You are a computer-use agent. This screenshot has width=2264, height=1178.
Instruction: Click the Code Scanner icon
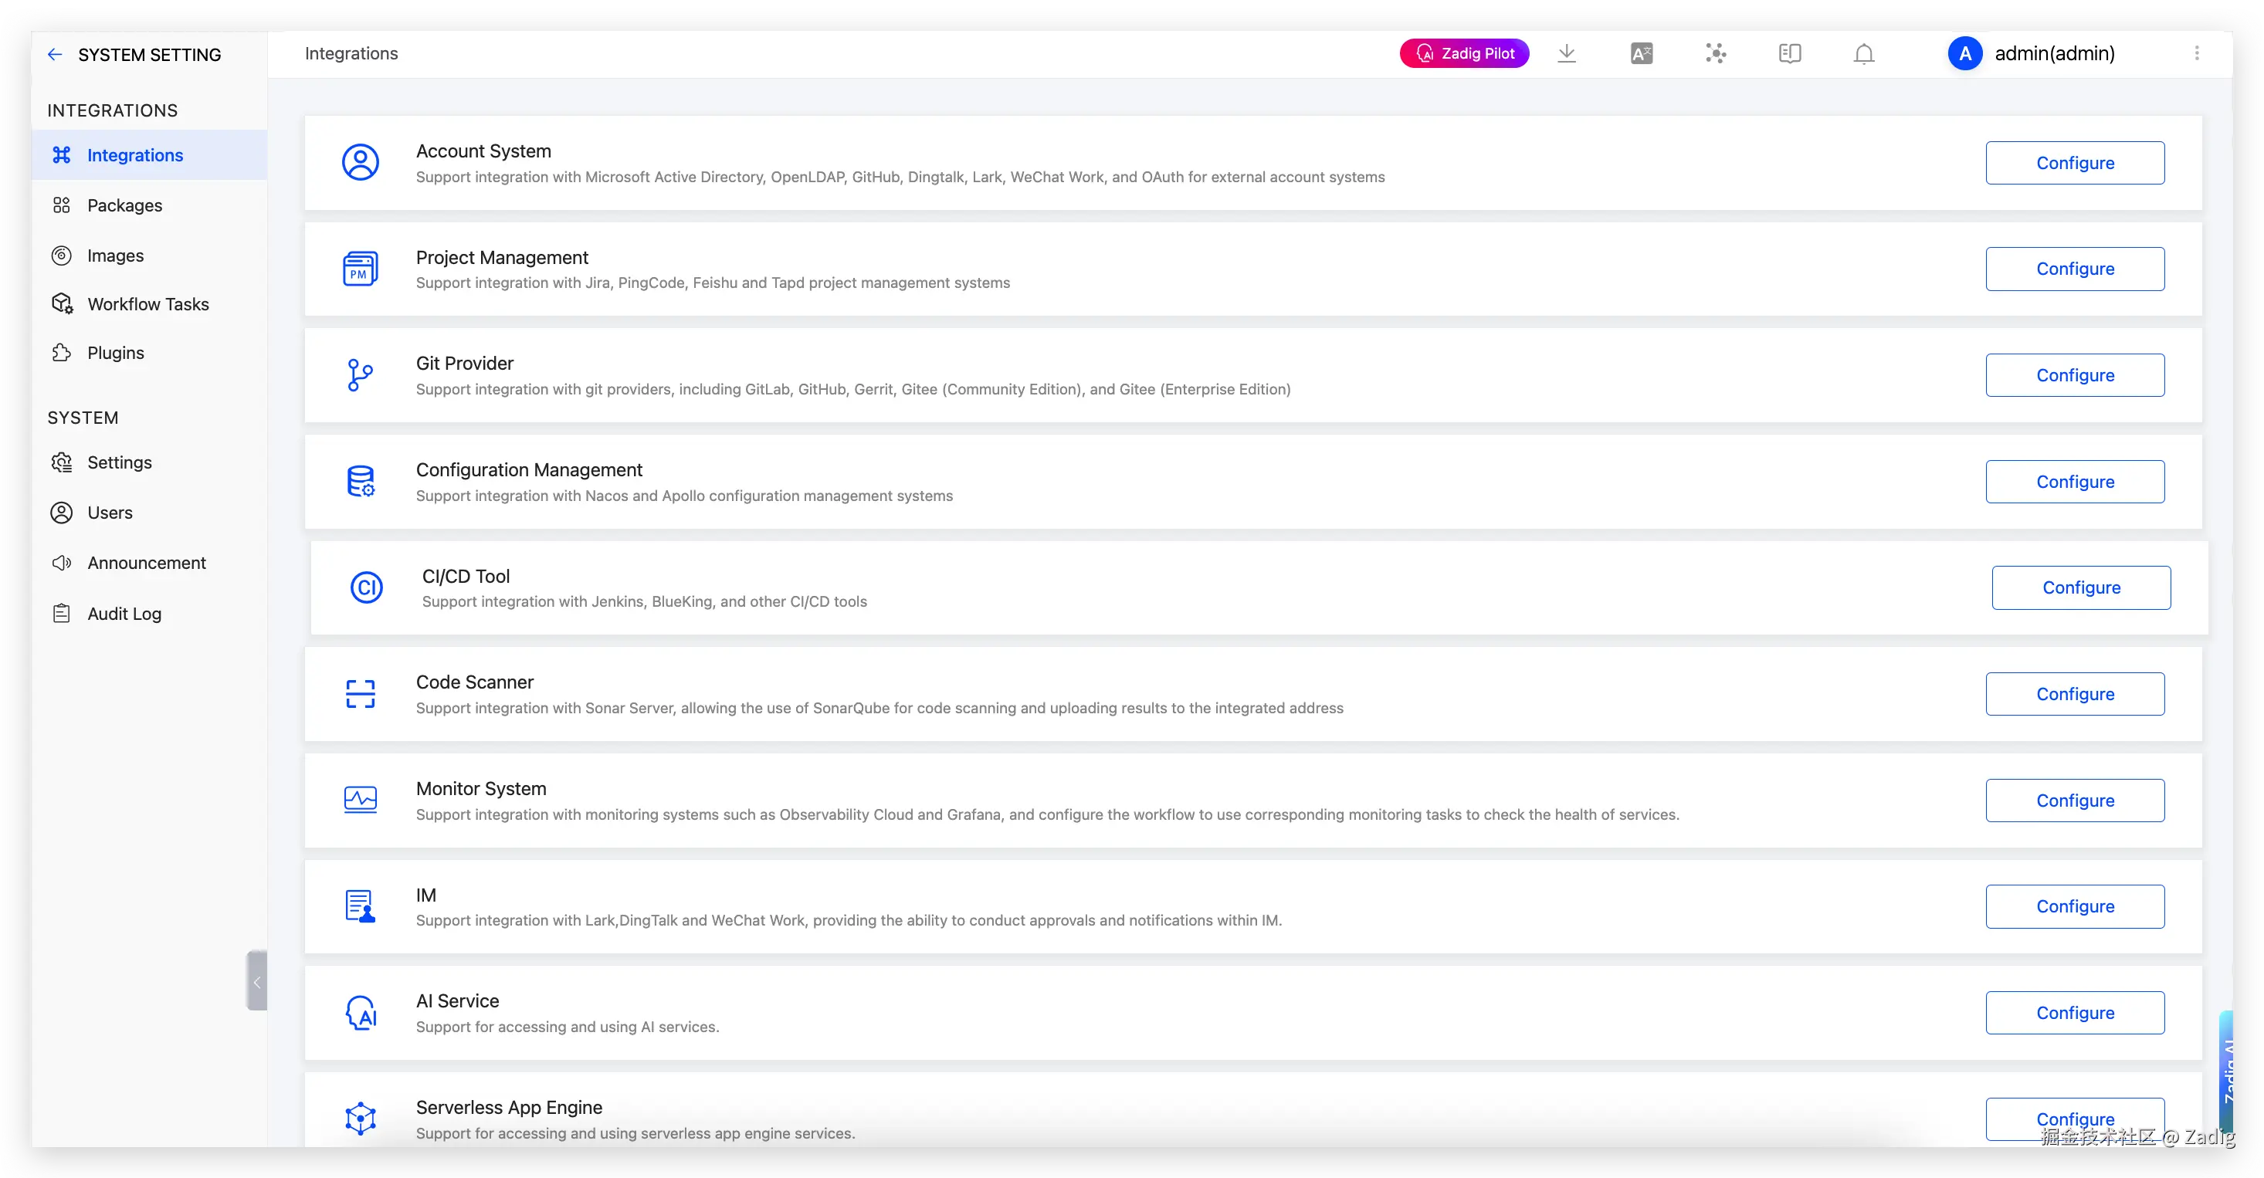click(x=360, y=694)
